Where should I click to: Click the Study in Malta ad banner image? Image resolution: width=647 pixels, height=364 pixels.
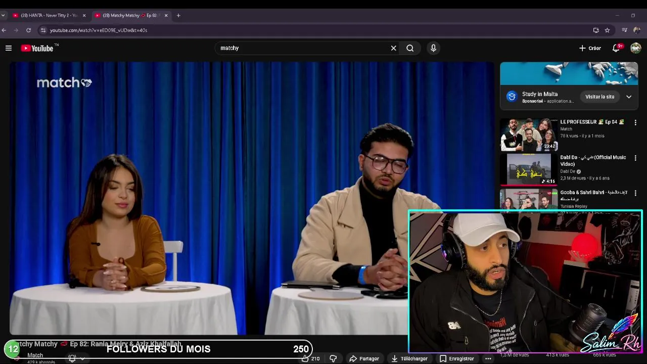569,73
